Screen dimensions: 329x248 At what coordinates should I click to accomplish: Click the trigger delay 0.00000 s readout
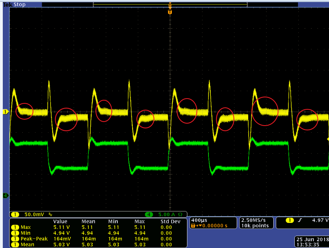[215, 226]
